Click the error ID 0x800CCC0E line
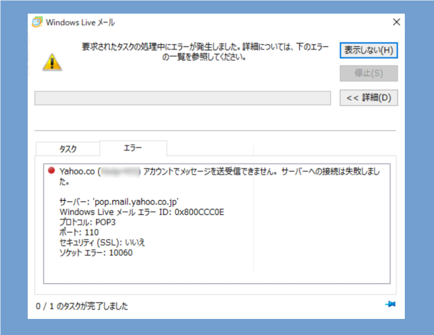 [x=142, y=212]
